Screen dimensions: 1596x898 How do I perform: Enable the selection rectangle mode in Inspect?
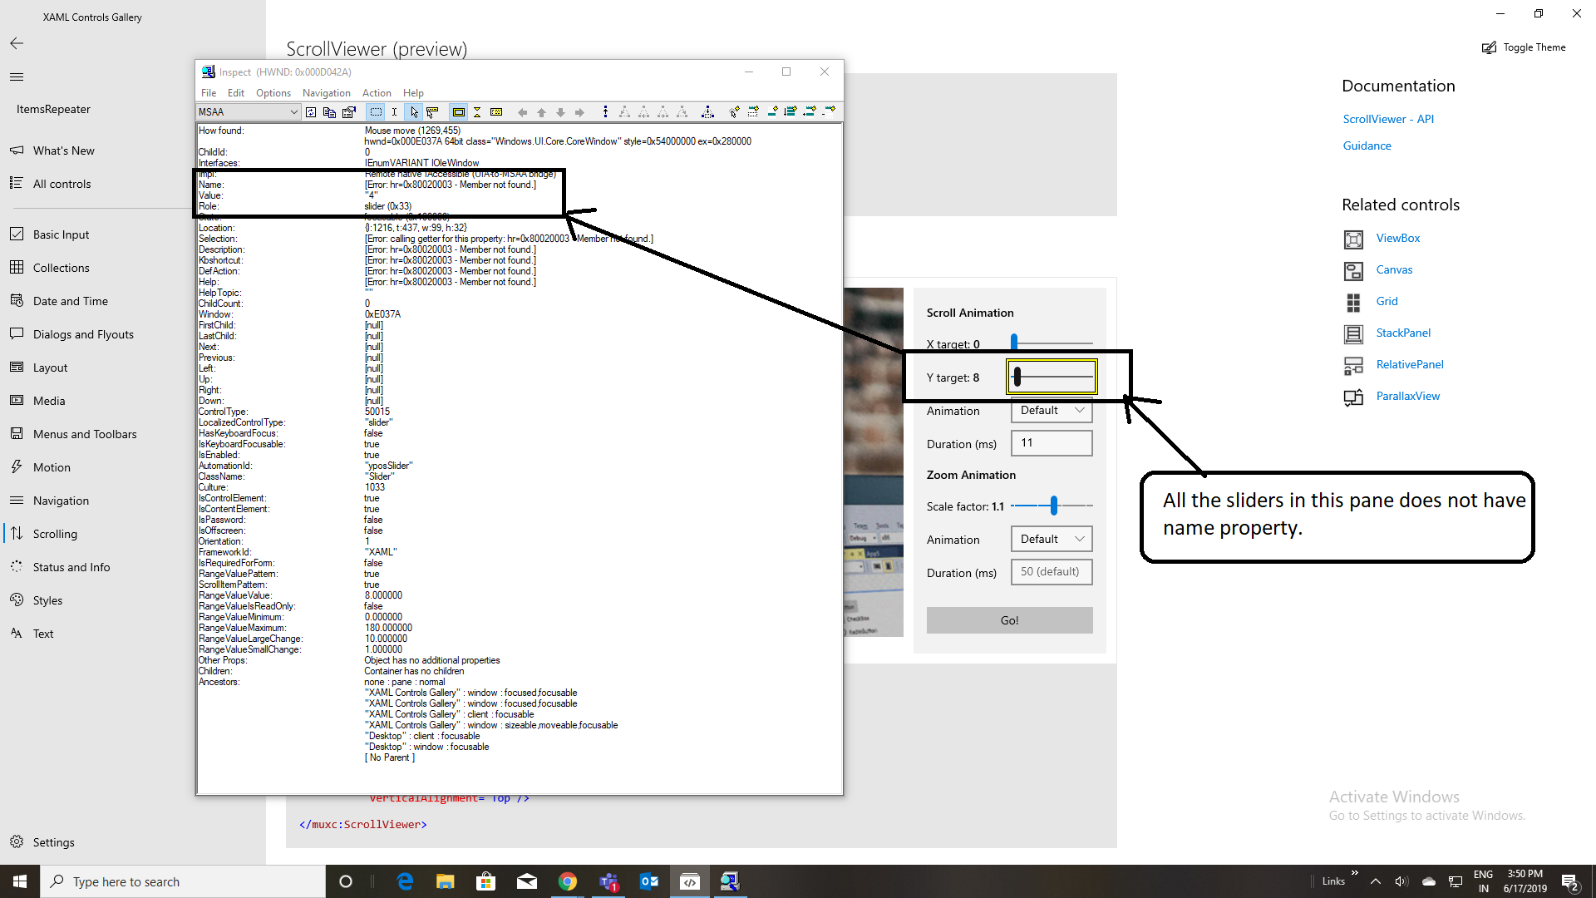374,111
